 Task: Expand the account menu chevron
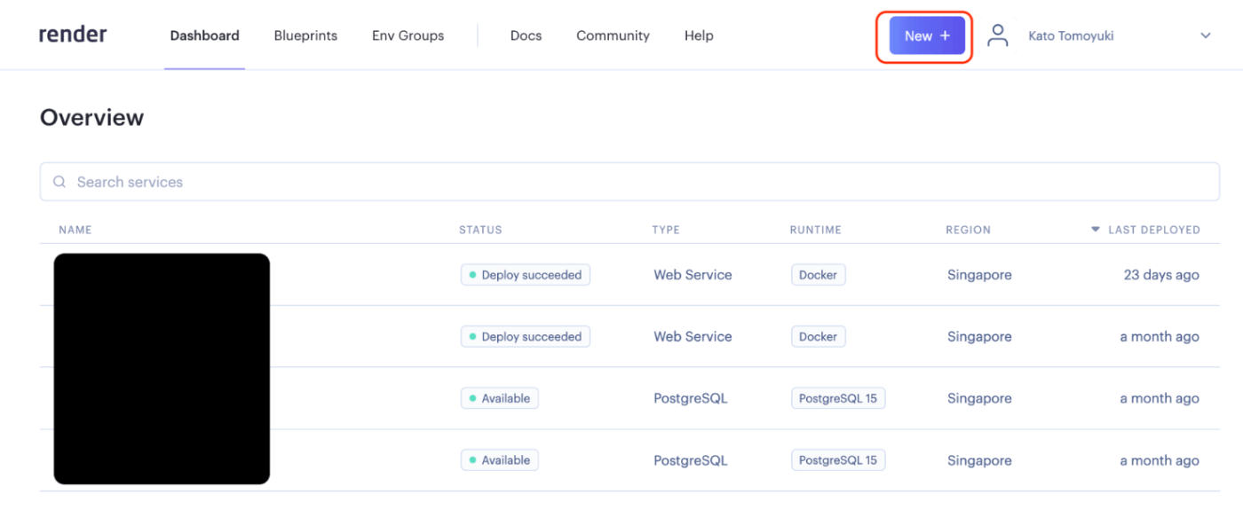pos(1206,36)
